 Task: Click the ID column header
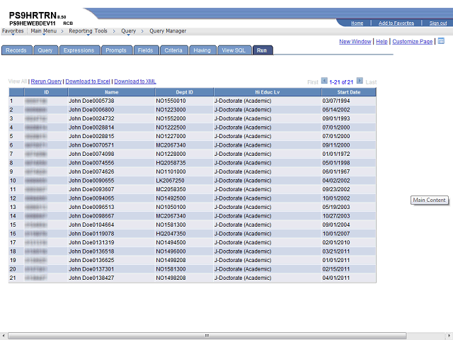(x=46, y=92)
